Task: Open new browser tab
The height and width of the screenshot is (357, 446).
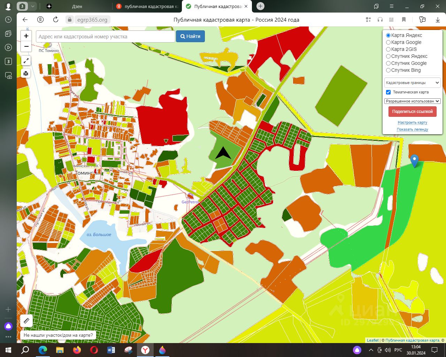Action: (260, 6)
